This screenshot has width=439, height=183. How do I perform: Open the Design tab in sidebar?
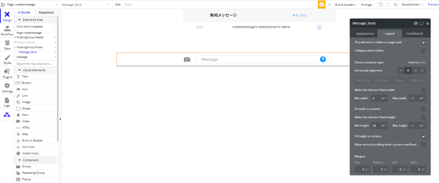[x=7, y=16]
